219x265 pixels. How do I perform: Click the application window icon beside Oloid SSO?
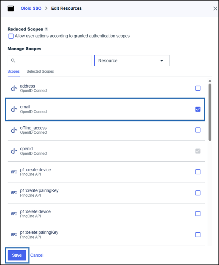[x=11, y=8]
